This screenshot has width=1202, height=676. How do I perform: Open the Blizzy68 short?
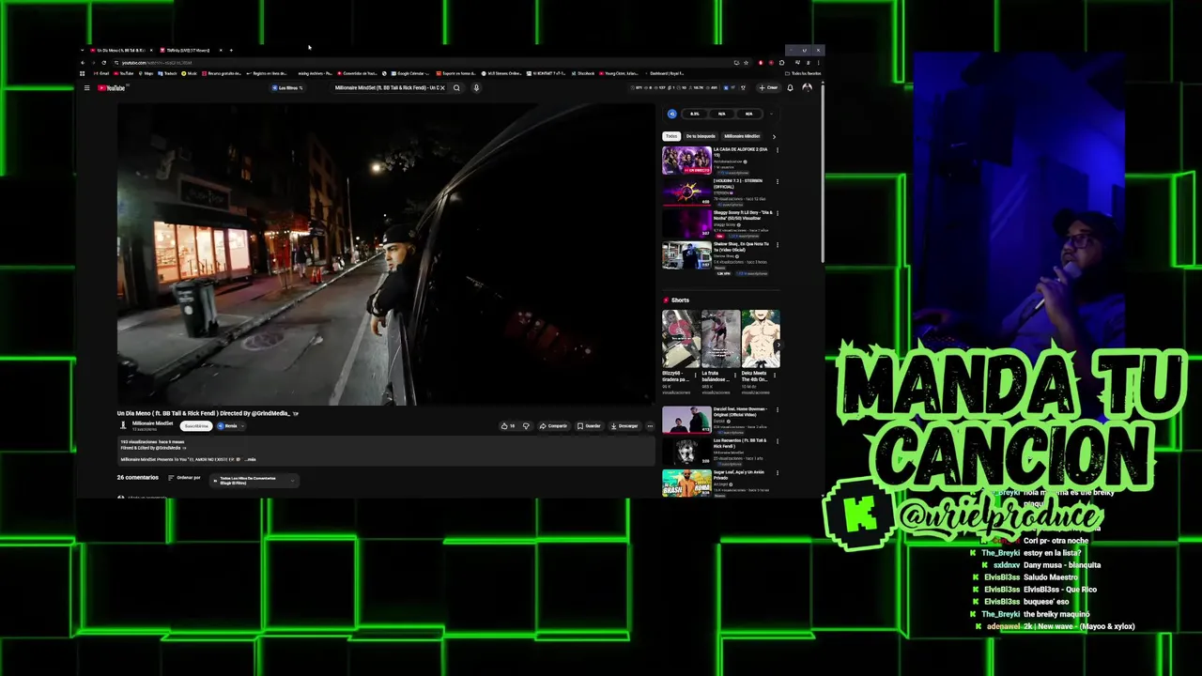coord(680,339)
